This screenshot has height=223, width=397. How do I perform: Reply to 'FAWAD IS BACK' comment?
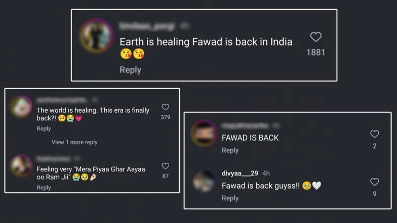[x=230, y=150]
